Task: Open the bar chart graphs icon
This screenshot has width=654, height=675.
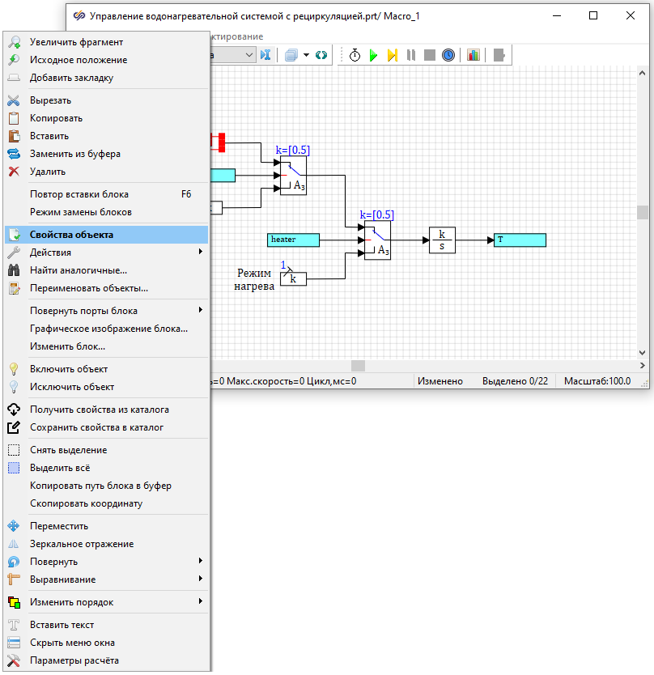Action: pos(474,55)
